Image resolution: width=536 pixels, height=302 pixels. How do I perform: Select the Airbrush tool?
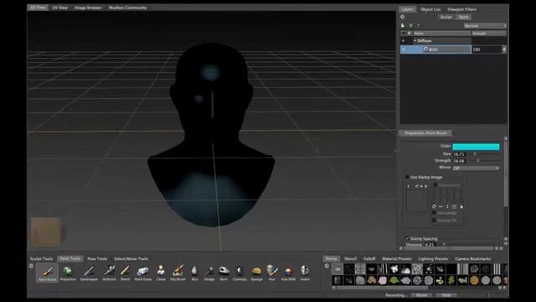click(x=110, y=273)
